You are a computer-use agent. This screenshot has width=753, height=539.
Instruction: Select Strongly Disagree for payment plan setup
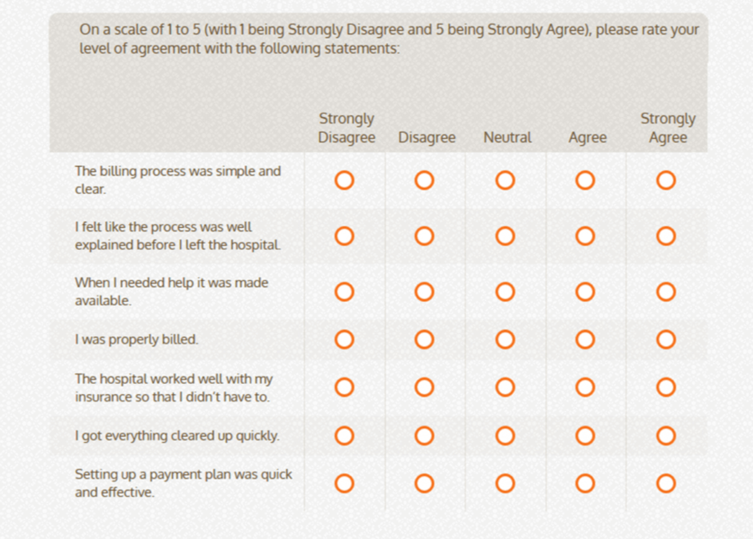tap(344, 484)
